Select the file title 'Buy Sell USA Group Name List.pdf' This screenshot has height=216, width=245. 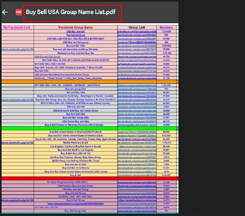coord(71,12)
